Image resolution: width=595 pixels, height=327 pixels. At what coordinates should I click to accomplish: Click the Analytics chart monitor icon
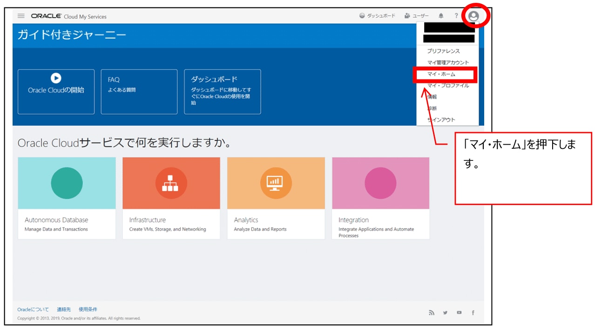276,183
